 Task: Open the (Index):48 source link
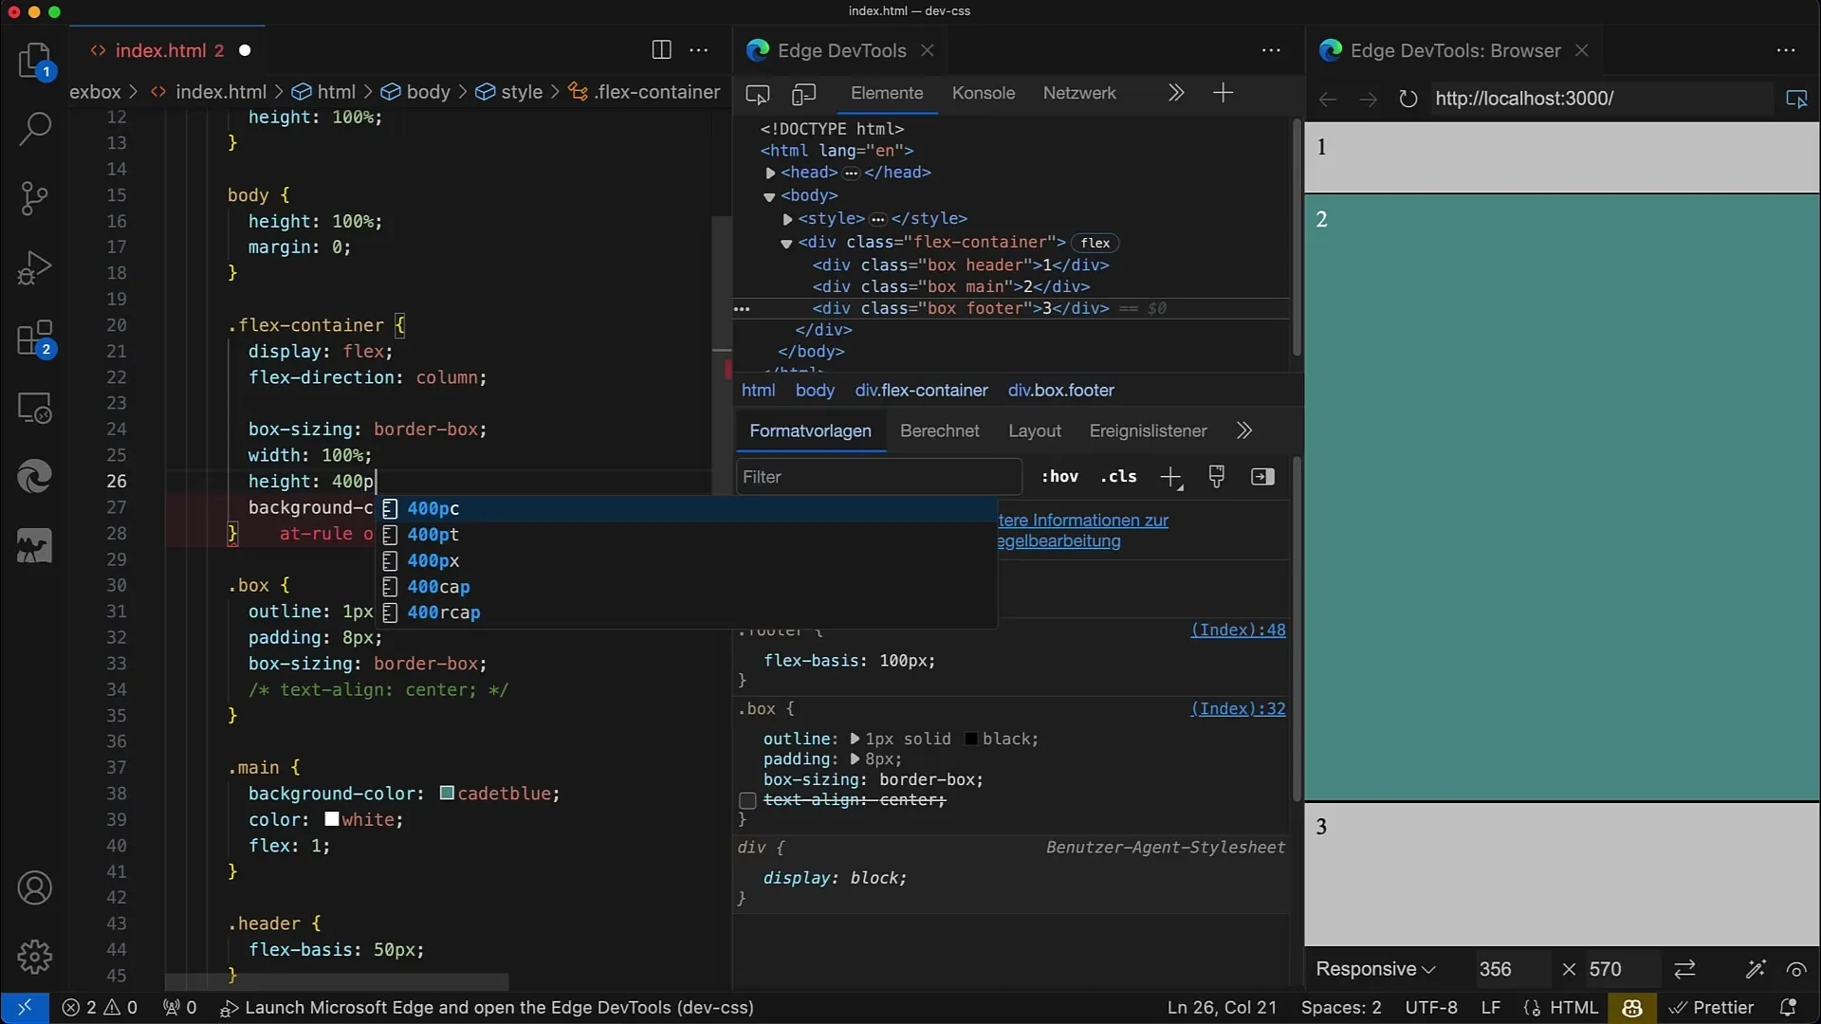coord(1238,630)
